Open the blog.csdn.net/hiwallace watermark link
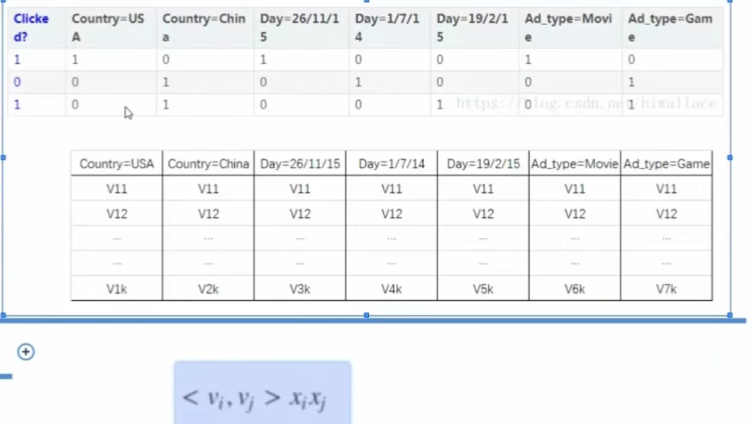 (x=586, y=103)
